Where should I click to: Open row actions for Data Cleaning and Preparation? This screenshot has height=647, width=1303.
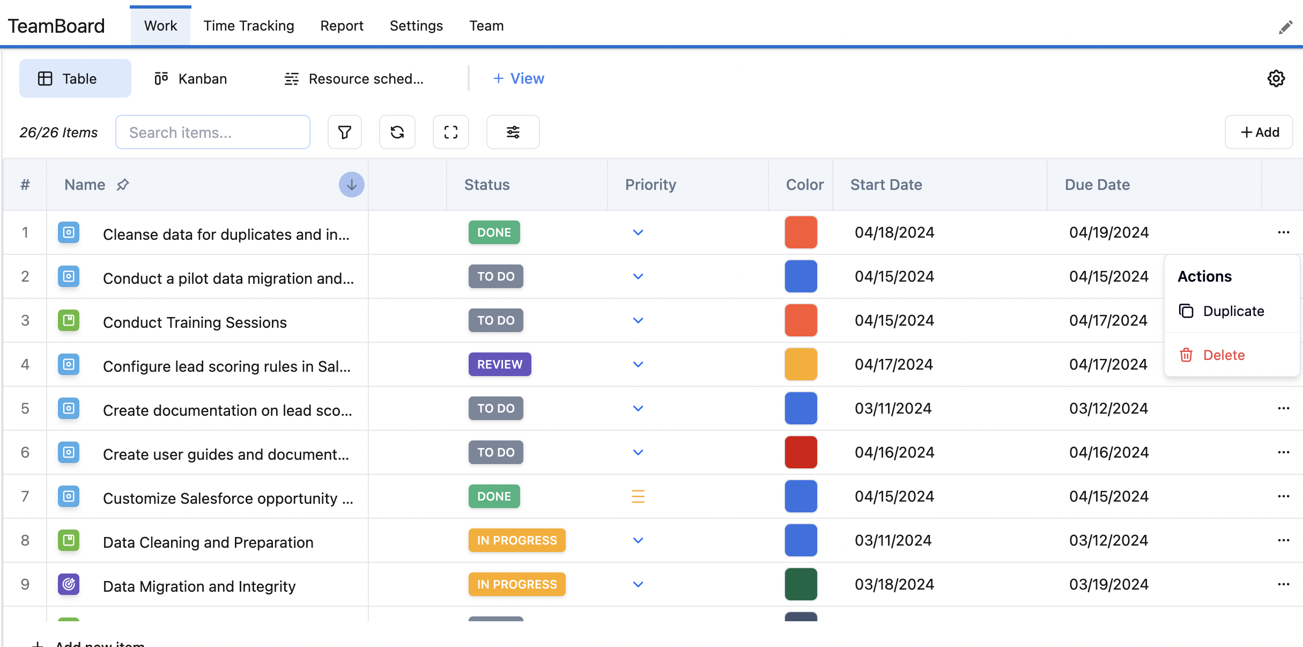tap(1283, 540)
